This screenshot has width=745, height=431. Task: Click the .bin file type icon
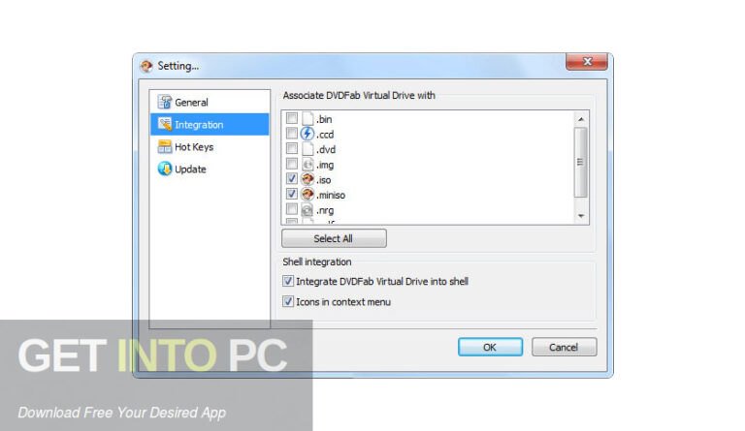pyautogui.click(x=308, y=118)
